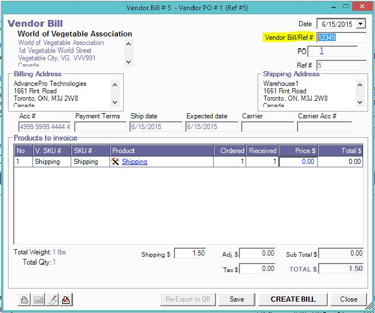The width and height of the screenshot is (375, 313).
Task: Open the Shipping product link
Action: tap(134, 162)
